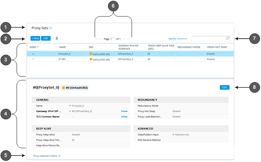Click the search magnifier icon

point(228,39)
